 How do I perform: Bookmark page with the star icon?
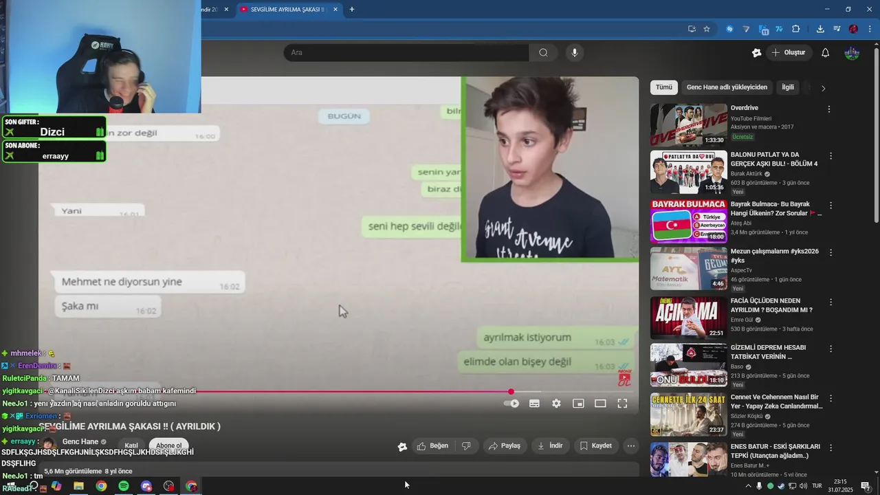coord(707,29)
